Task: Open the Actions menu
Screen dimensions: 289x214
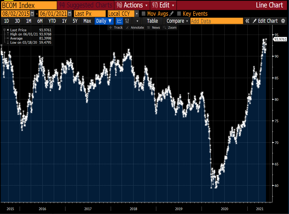Action: pos(132,5)
